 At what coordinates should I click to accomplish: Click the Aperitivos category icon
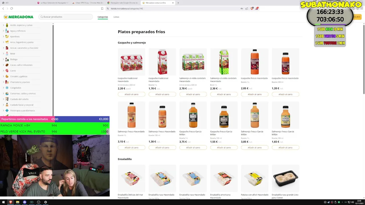click(7, 36)
